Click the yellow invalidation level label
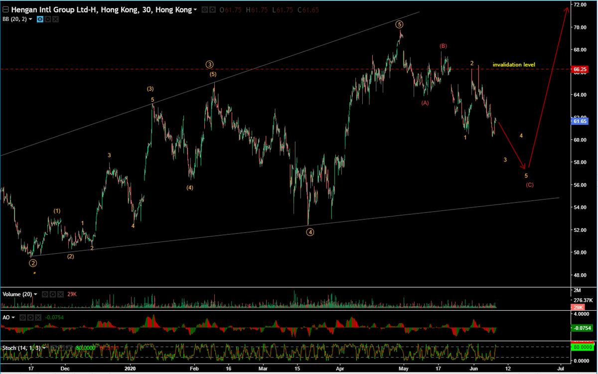 coord(514,64)
